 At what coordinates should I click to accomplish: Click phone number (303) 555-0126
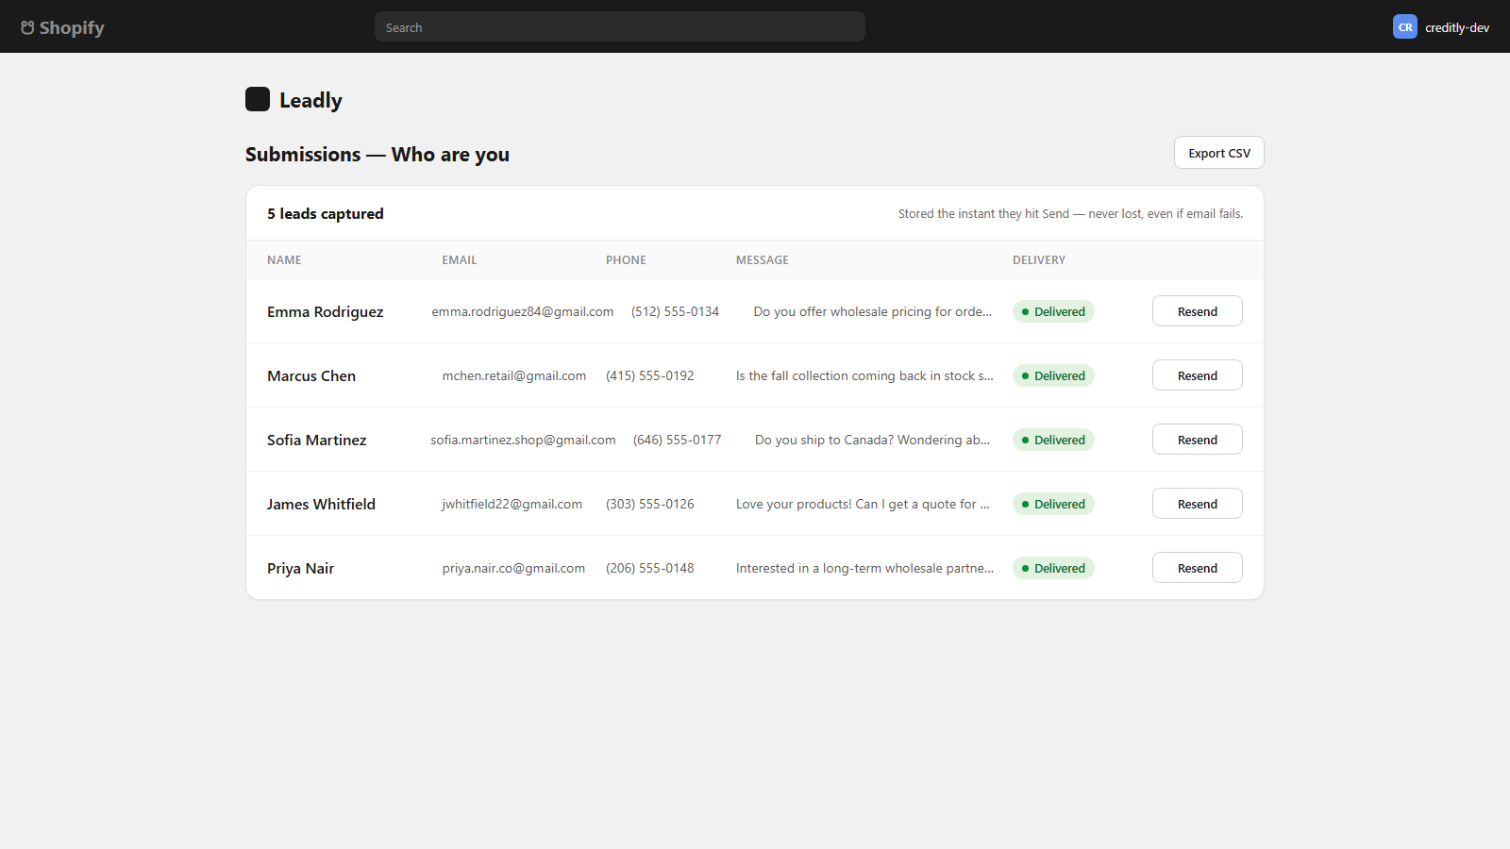click(x=650, y=505)
